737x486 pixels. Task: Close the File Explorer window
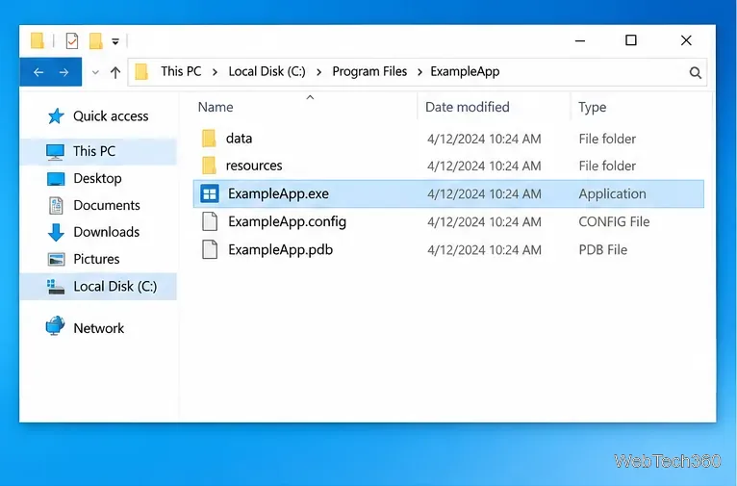686,40
